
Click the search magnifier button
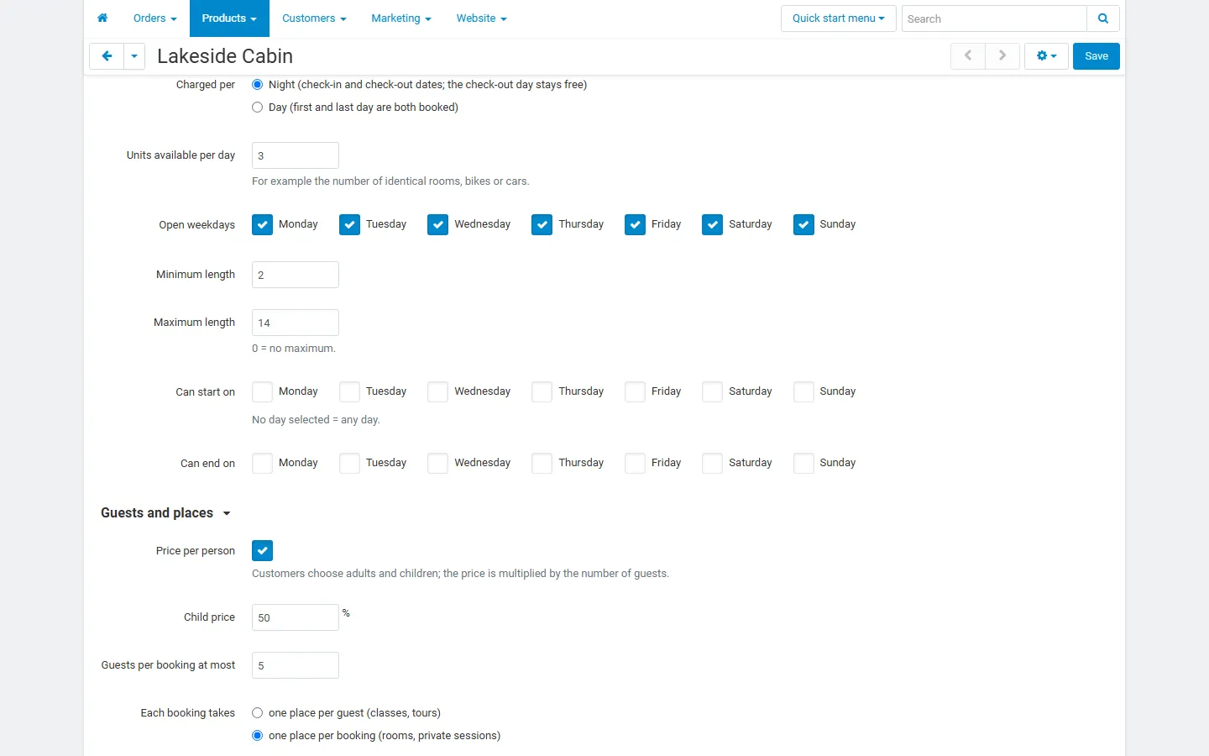tap(1103, 18)
